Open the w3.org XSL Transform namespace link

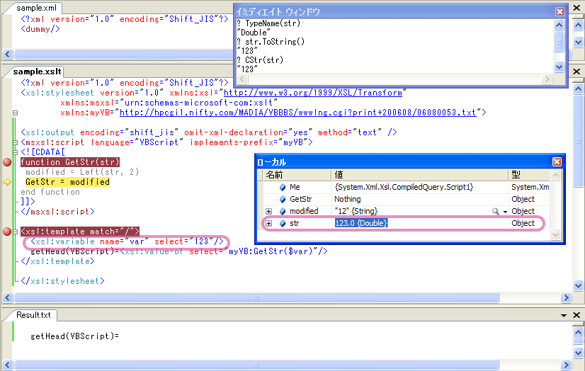[313, 93]
